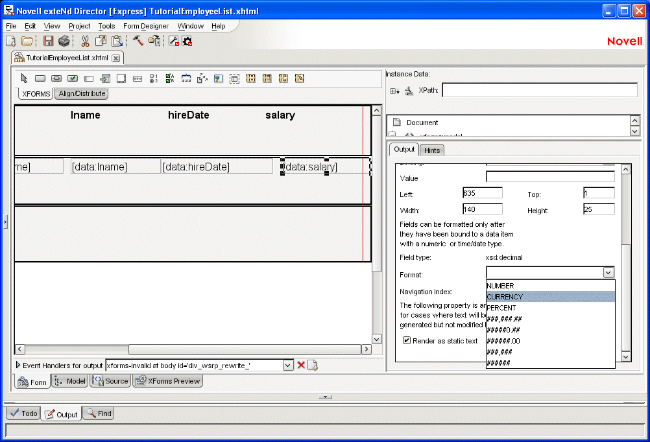Select the checkbox control tool
Image resolution: width=650 pixels, height=442 pixels.
click(x=73, y=78)
